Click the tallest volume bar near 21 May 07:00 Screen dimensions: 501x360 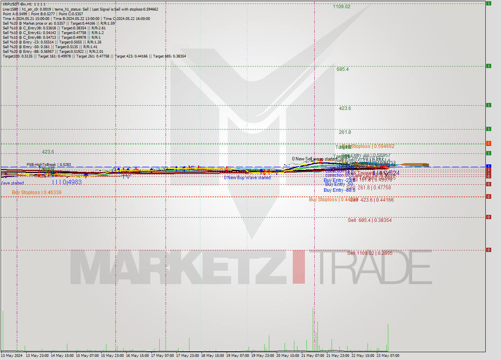[x=313, y=329]
